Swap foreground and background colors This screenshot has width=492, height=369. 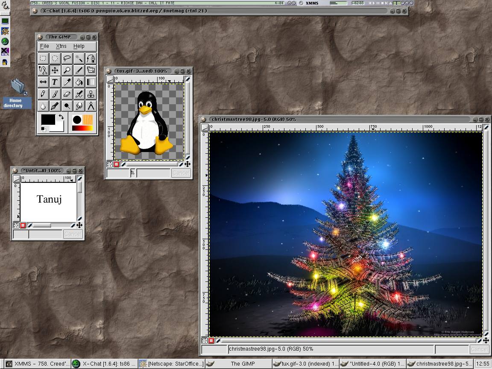[x=61, y=117]
